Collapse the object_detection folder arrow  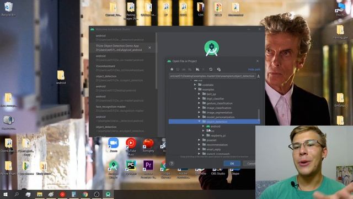(199, 122)
